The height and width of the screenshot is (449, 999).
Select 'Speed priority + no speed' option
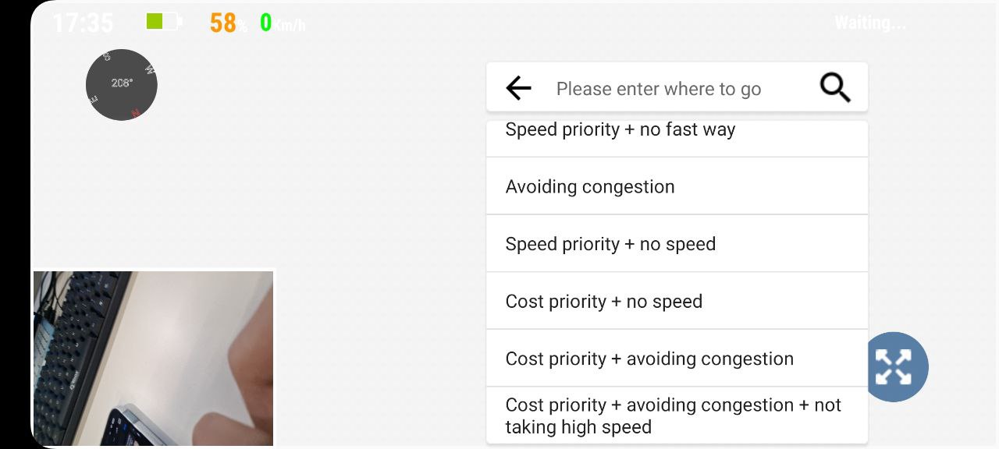tap(677, 244)
